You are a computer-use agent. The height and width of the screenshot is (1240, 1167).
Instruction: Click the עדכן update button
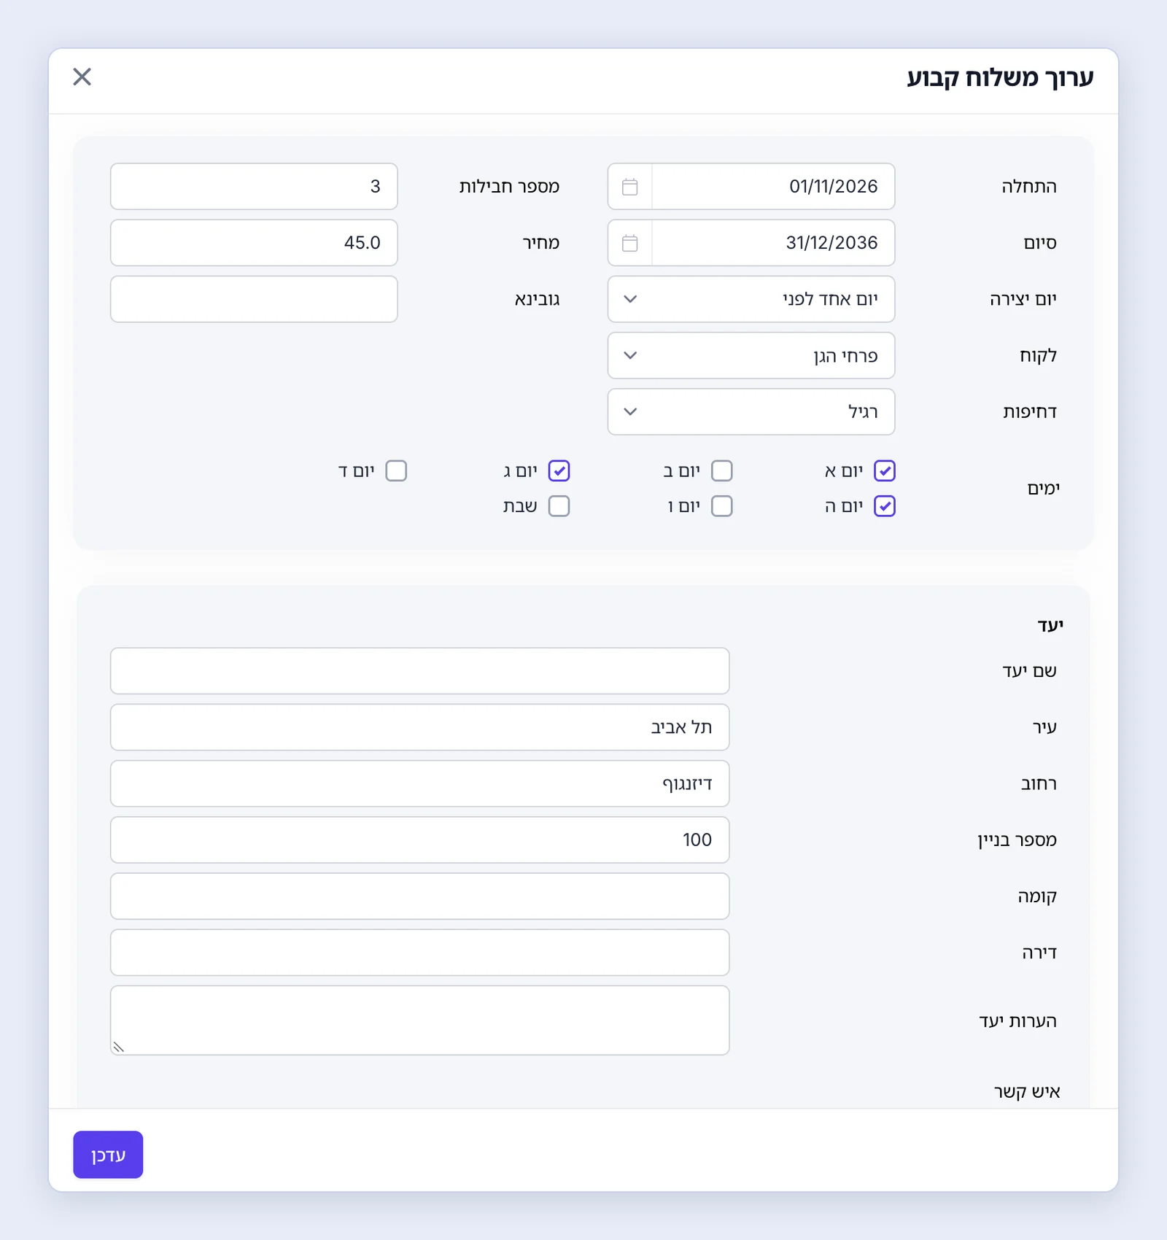click(108, 1155)
